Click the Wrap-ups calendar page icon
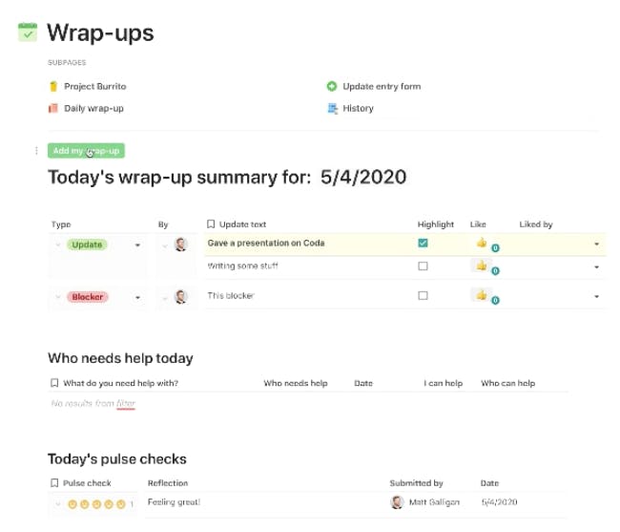620x532 pixels. pyautogui.click(x=28, y=32)
